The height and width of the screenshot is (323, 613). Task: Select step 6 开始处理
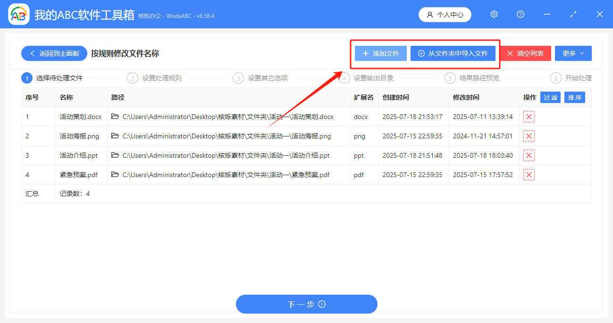pos(572,78)
